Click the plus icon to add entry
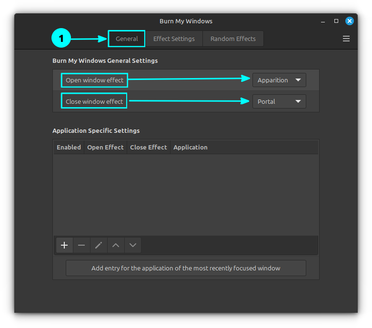Viewport: 372px width, 328px height. 64,245
